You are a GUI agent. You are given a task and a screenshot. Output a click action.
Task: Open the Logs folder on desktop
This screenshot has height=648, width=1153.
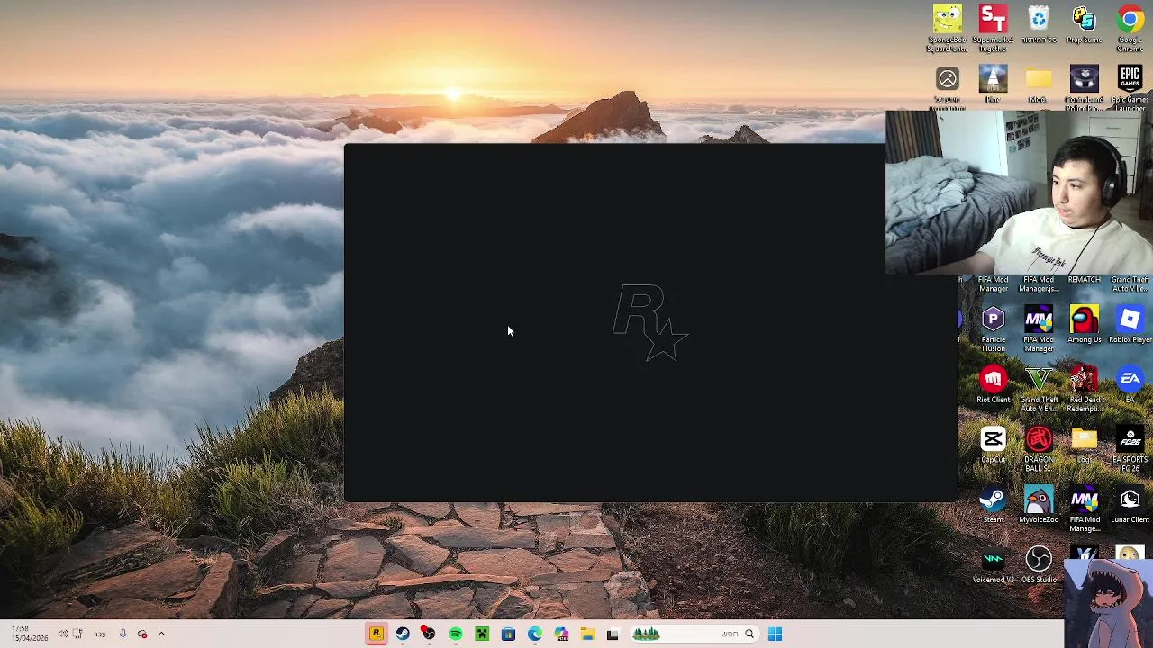pos(1084,445)
